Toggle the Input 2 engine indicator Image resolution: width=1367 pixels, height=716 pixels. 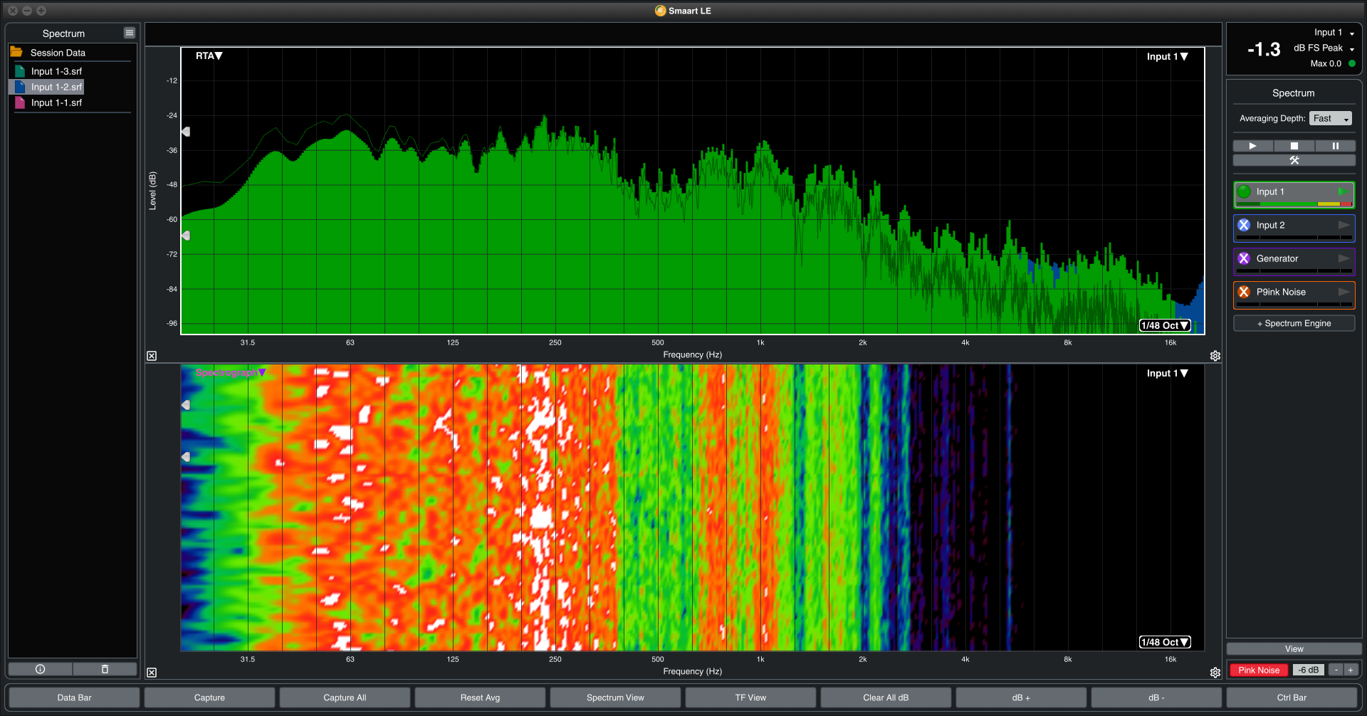[1244, 225]
